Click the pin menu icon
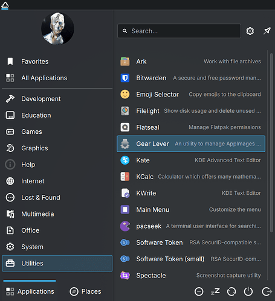 point(267,31)
